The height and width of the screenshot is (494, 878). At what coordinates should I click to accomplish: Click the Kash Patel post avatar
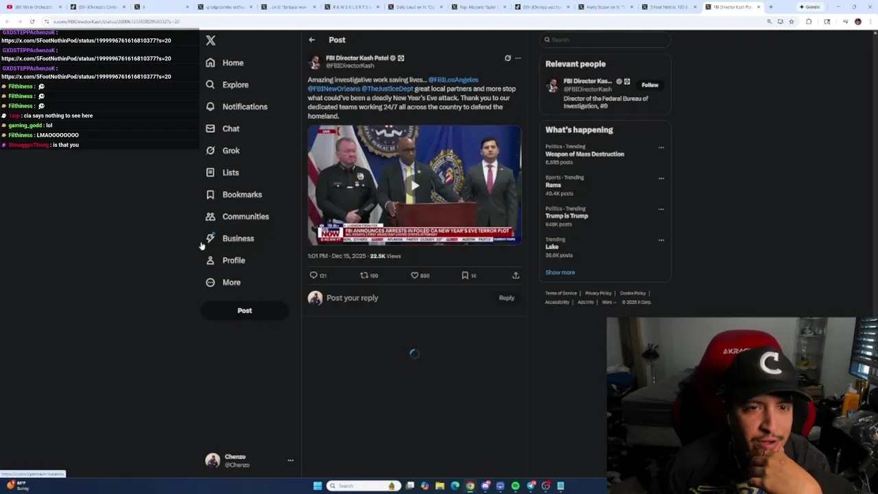[x=315, y=62]
